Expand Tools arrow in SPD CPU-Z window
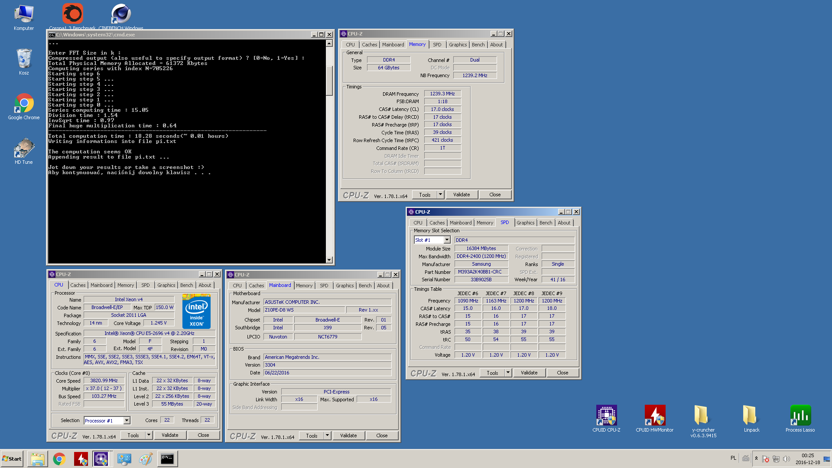This screenshot has width=832, height=468. pyautogui.click(x=508, y=373)
